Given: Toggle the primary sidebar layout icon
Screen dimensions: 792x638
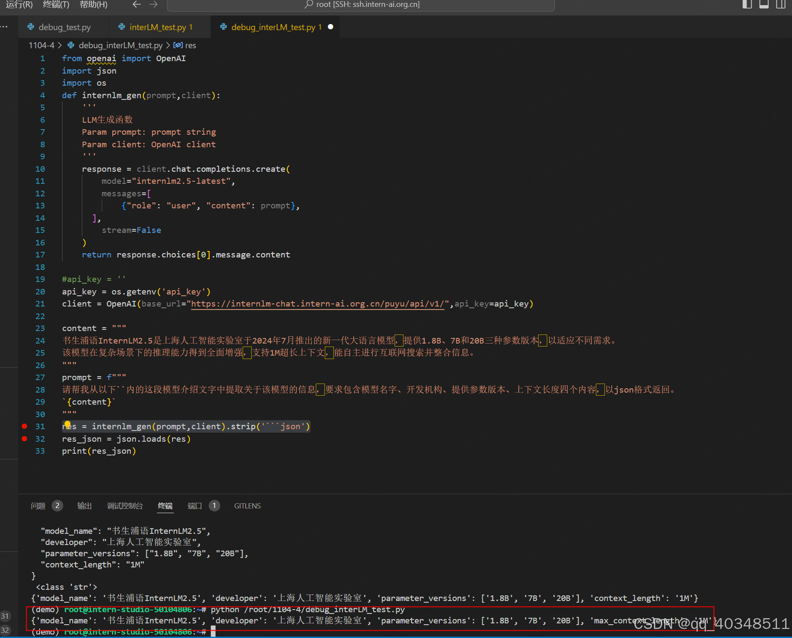Looking at the screenshot, I should coord(747,4).
